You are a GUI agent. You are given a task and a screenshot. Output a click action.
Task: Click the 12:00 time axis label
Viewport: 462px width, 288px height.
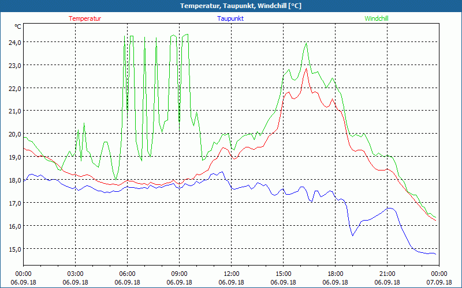231,274
